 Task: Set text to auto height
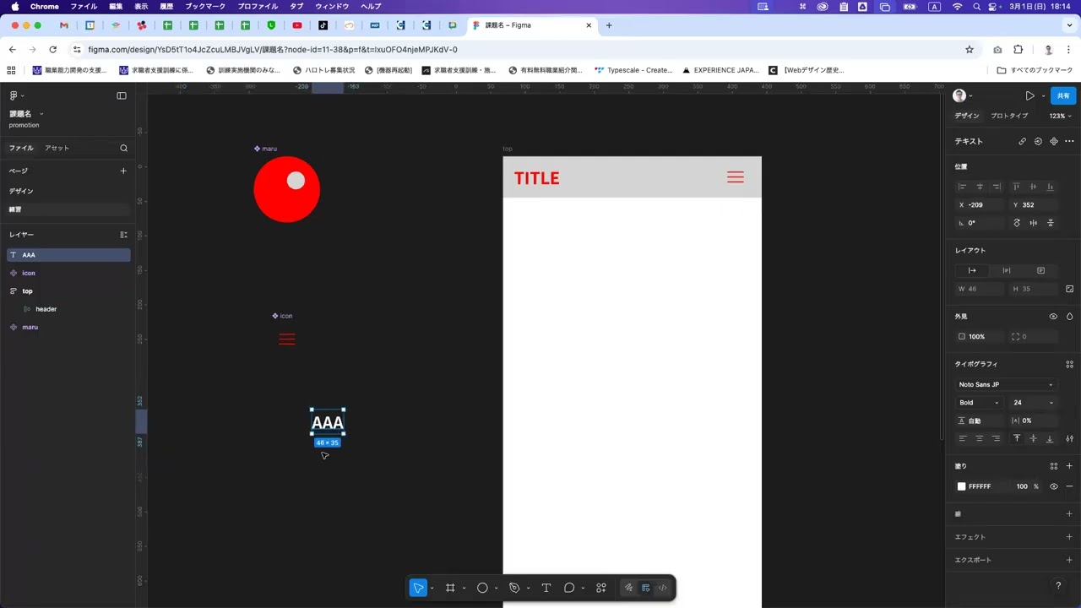pos(1007,270)
